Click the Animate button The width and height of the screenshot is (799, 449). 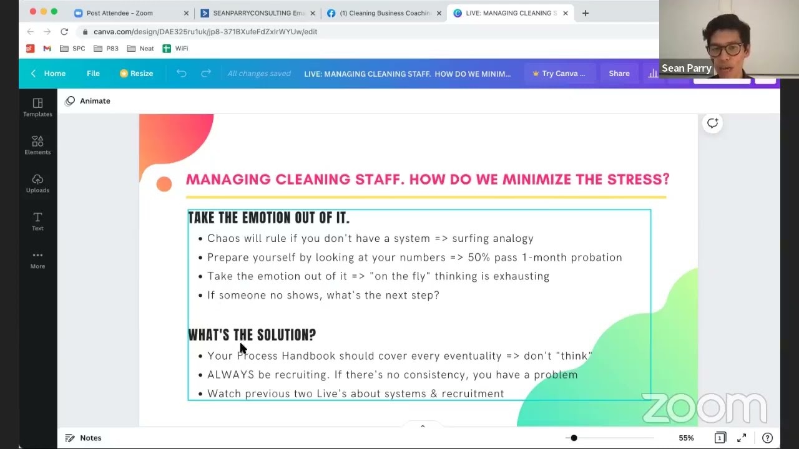88,101
